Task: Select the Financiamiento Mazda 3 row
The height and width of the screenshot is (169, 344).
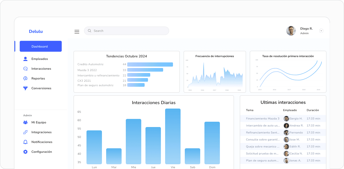Action: pos(283,119)
